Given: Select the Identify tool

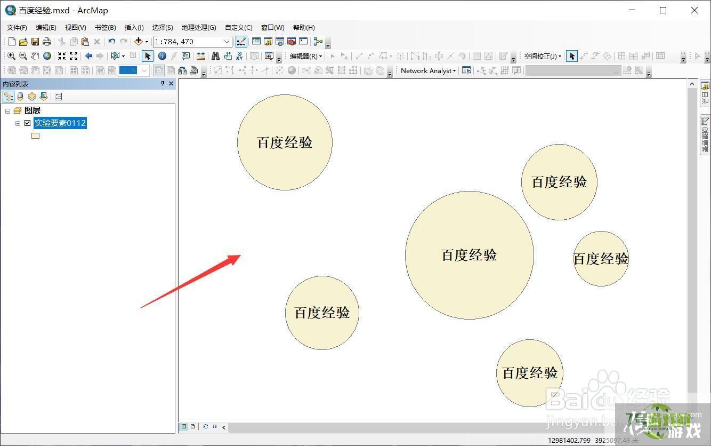Looking at the screenshot, I should pos(162,56).
